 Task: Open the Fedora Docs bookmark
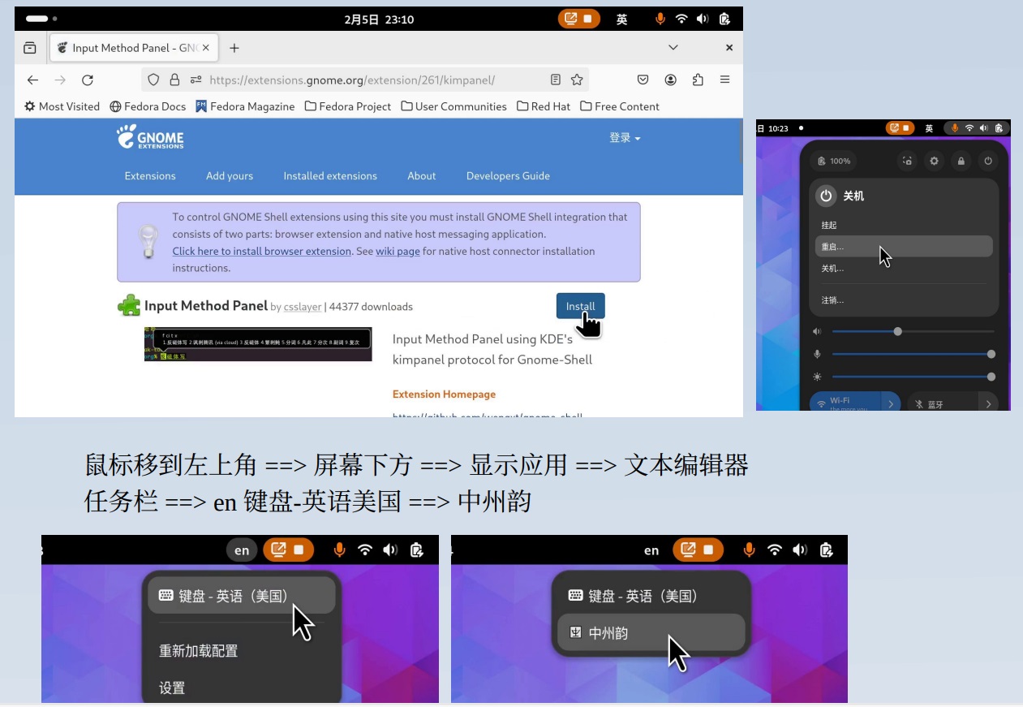[148, 106]
